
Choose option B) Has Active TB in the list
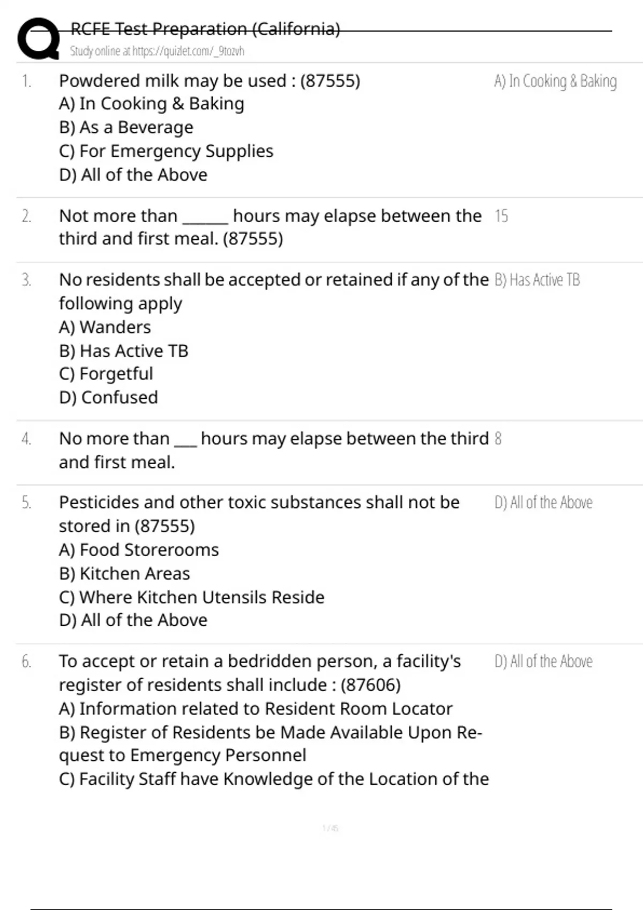(x=124, y=351)
